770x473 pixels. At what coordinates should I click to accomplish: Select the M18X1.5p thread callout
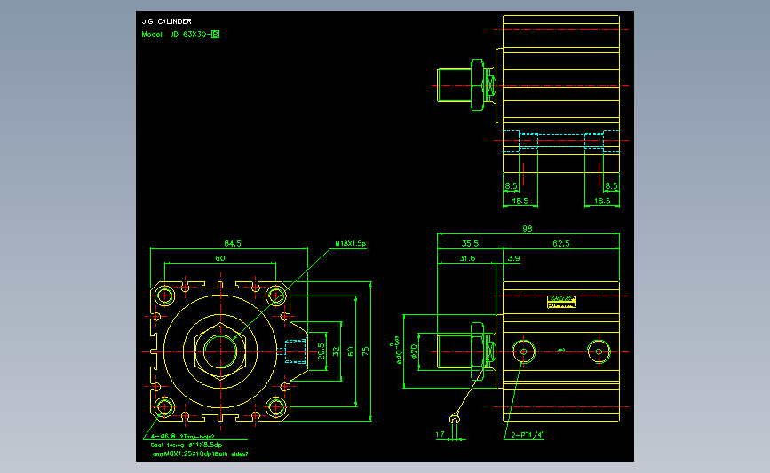[x=351, y=243]
